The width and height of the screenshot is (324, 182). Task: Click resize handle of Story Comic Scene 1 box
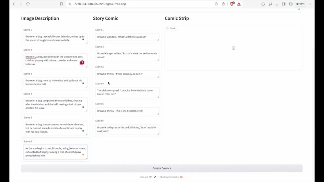pyautogui.click(x=158, y=39)
